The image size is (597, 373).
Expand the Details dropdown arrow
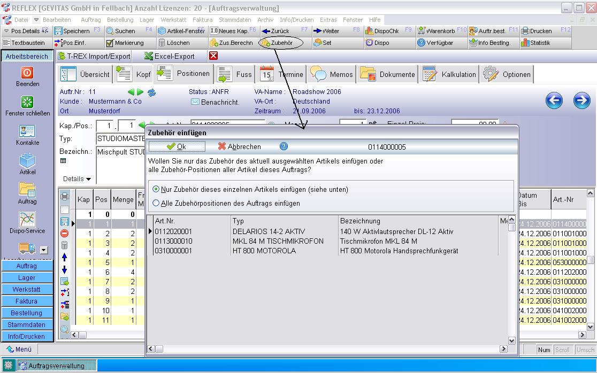pos(89,179)
